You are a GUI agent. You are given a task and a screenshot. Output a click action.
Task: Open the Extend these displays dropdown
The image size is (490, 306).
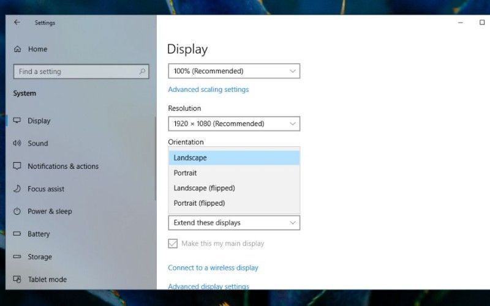pyautogui.click(x=234, y=223)
